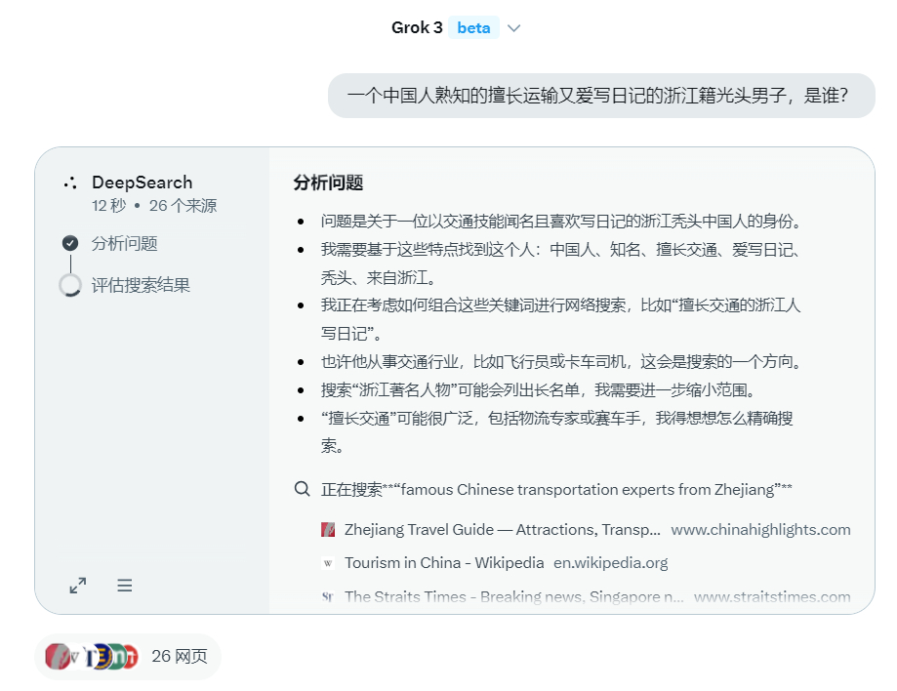Image resolution: width=897 pixels, height=691 pixels.
Task: Click the DeepSearch panel title
Action: (x=142, y=183)
